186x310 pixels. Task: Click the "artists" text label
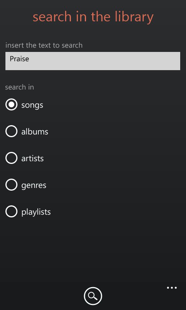click(x=33, y=158)
